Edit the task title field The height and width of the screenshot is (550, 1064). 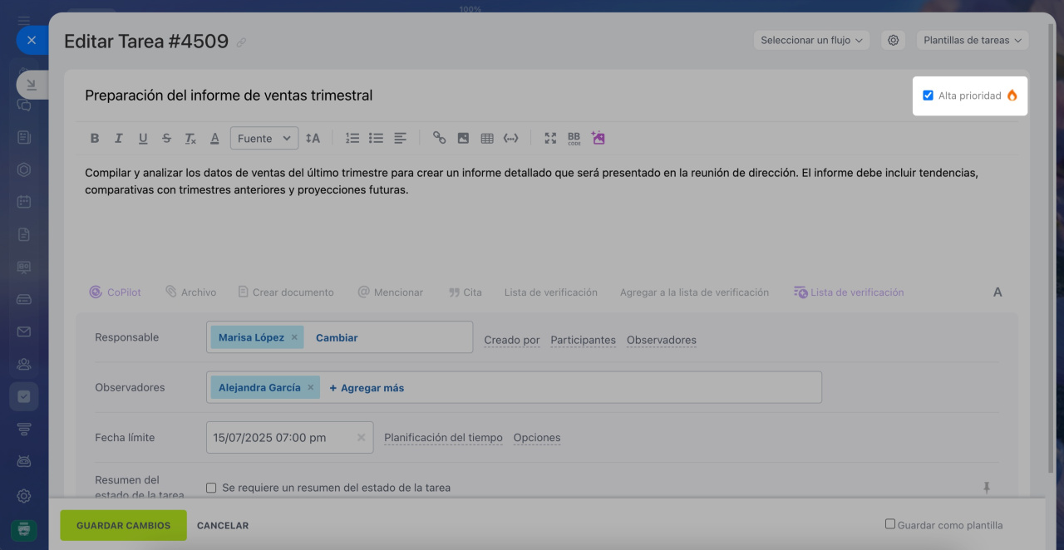click(490, 96)
